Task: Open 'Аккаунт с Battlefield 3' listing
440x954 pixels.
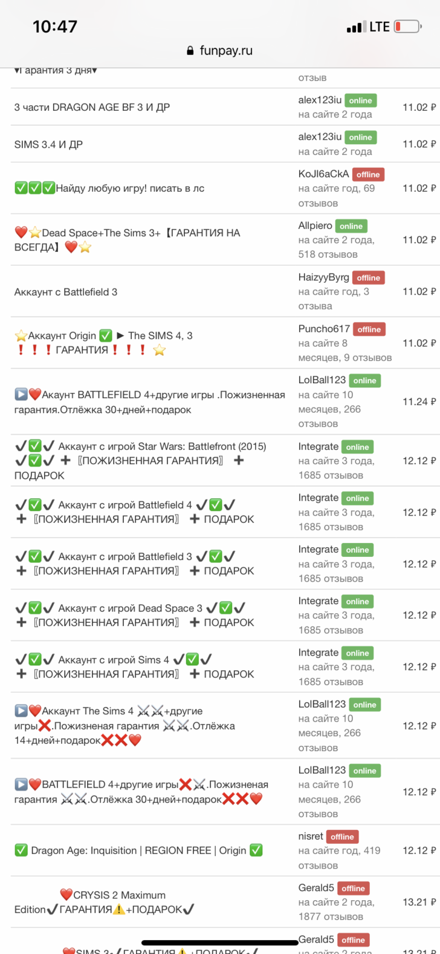Action: click(66, 292)
